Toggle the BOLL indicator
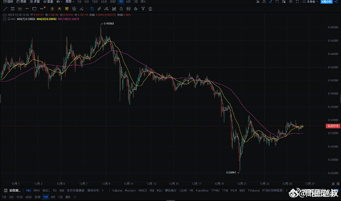This screenshot has height=201, width=341. click(x=46, y=191)
